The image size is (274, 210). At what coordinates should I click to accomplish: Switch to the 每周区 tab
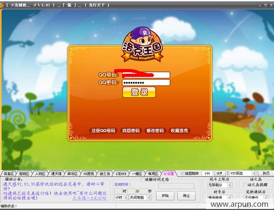[153, 174]
